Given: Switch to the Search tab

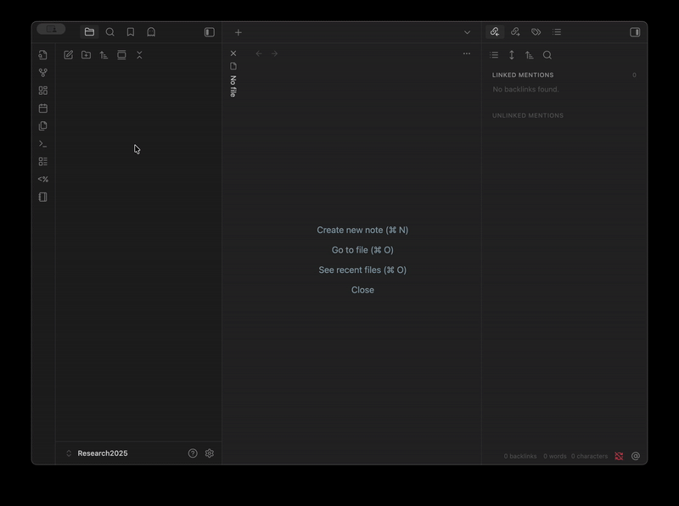Looking at the screenshot, I should 110,32.
